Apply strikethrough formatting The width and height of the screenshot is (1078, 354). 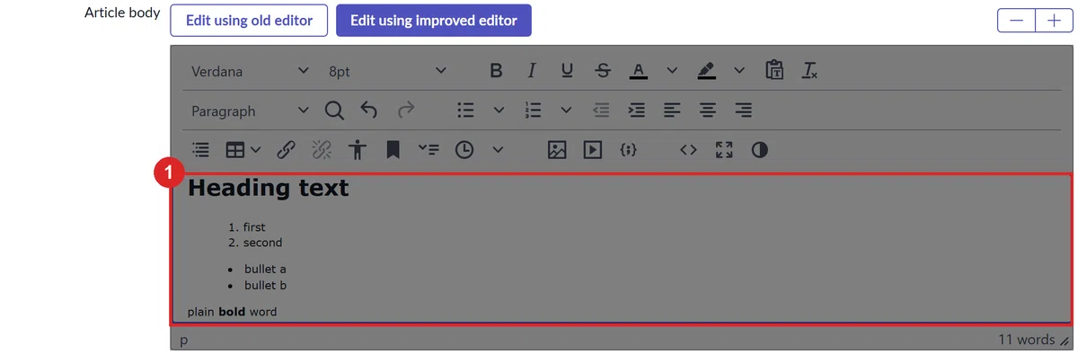(x=602, y=71)
